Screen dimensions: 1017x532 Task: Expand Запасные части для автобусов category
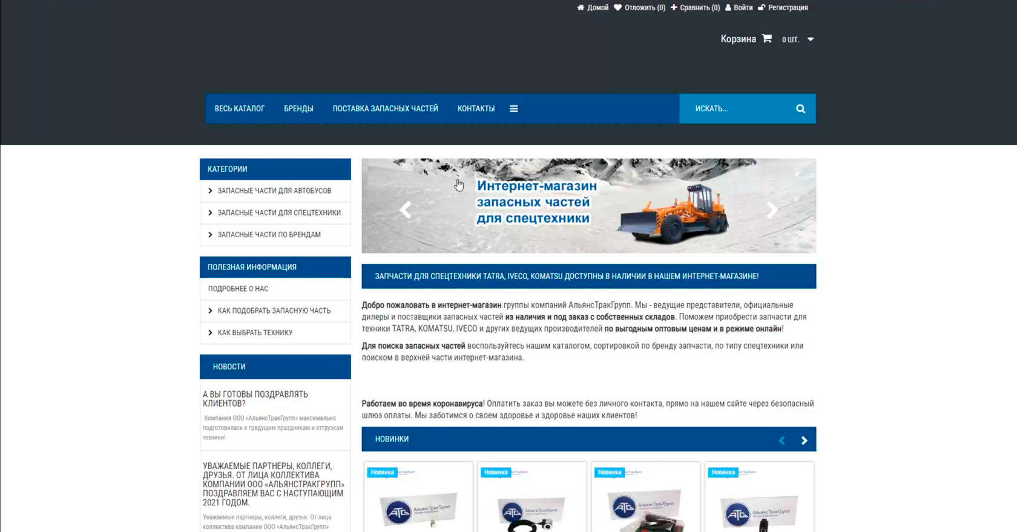tap(275, 191)
